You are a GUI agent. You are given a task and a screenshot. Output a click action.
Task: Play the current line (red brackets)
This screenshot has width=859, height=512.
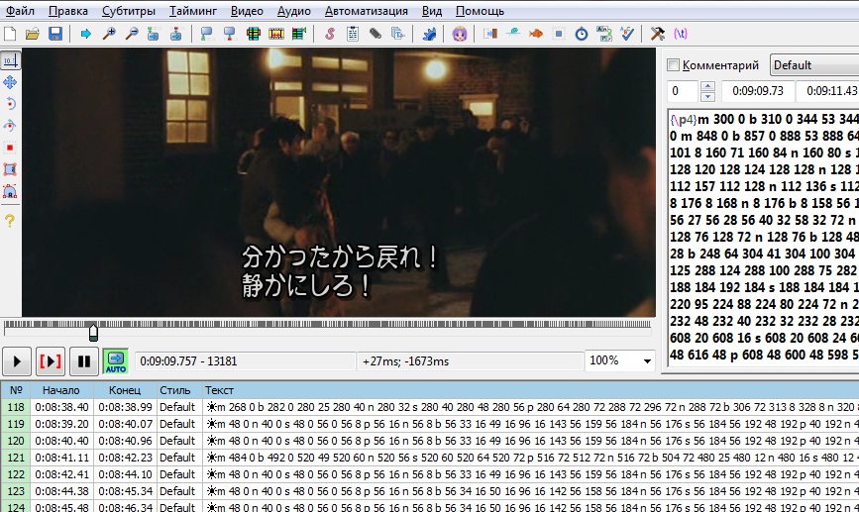[51, 361]
